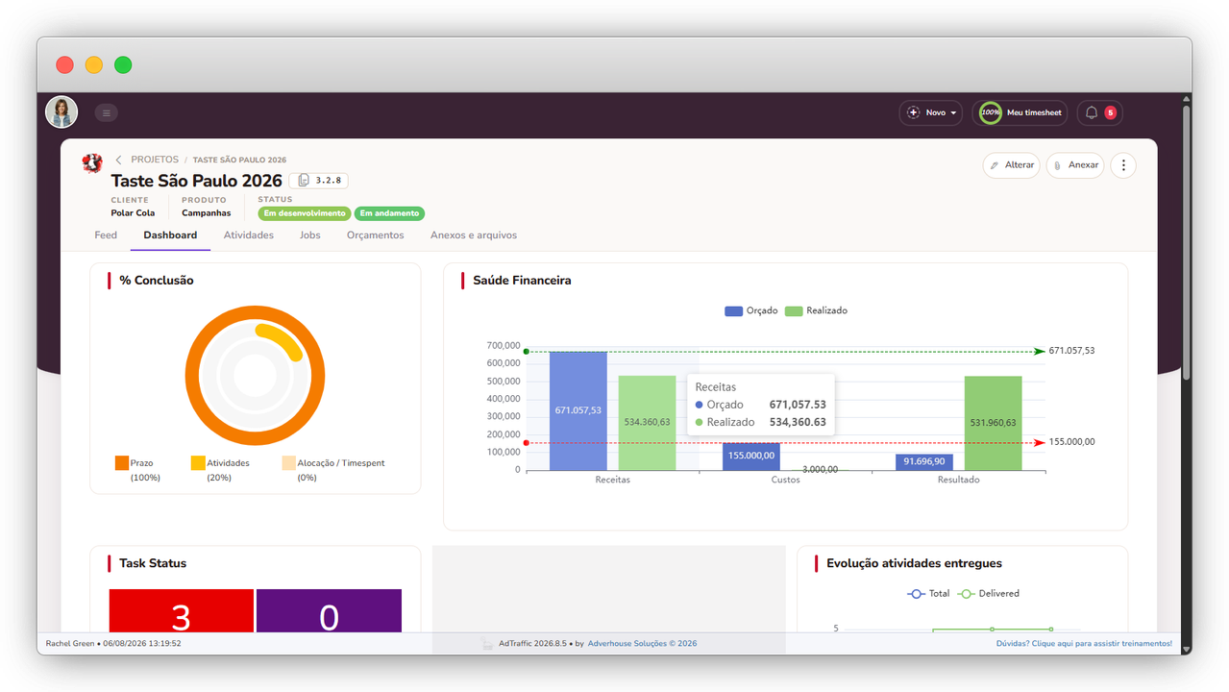Open the training videos help link

pyautogui.click(x=1084, y=644)
